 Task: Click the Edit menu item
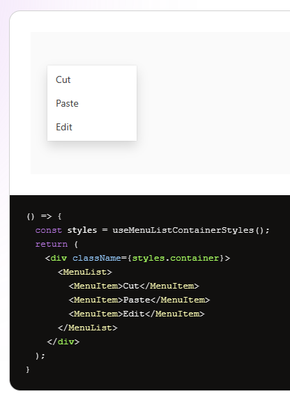tap(92, 127)
